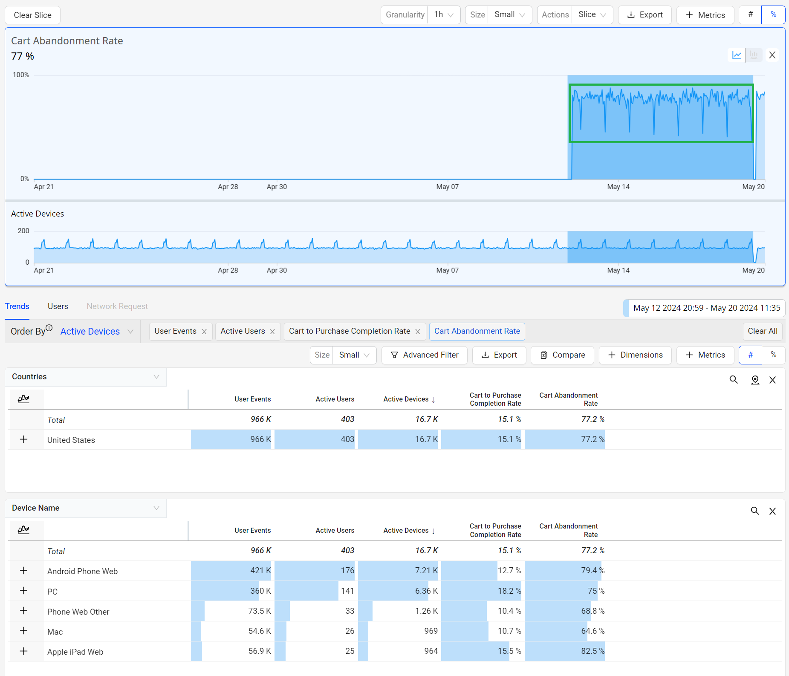The height and width of the screenshot is (676, 789).
Task: Click trend sparkline icon in Countries table
Action: coord(23,399)
